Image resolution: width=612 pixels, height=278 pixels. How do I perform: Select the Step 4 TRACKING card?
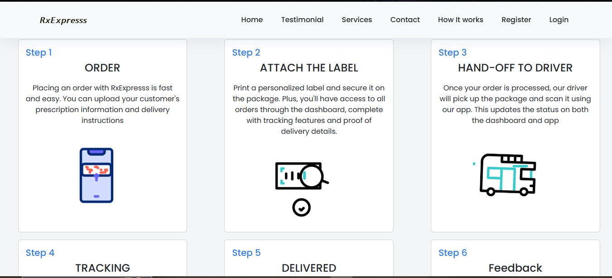(102, 258)
